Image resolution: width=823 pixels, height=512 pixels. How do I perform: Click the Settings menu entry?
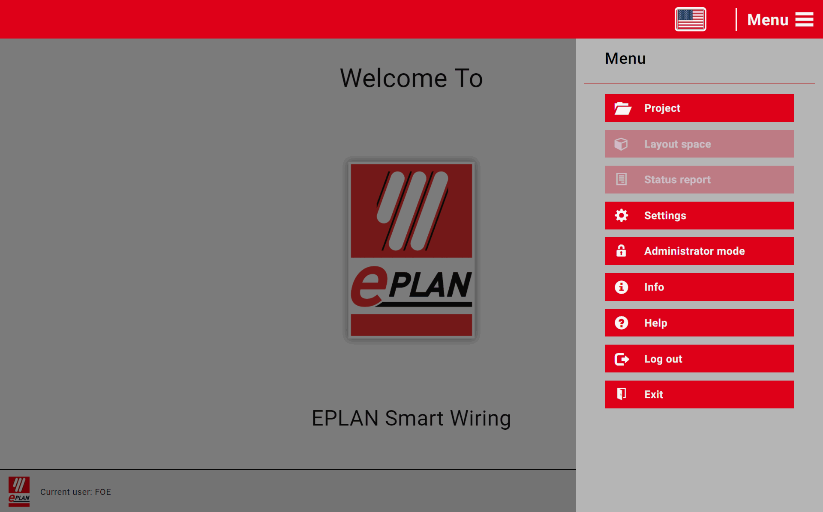(699, 215)
